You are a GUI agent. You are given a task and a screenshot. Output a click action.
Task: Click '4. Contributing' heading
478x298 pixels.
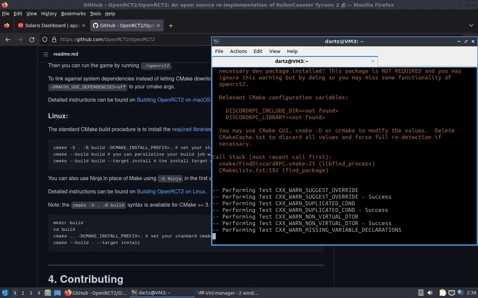click(86, 279)
